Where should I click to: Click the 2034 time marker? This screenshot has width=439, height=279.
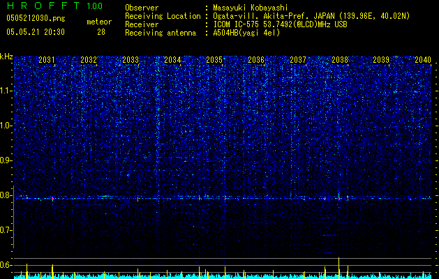coord(172,60)
